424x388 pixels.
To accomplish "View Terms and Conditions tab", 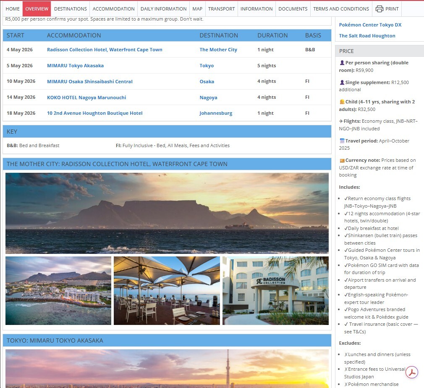I will 341,9.
